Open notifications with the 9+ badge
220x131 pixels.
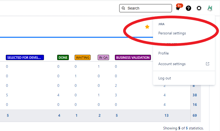tap(178, 8)
